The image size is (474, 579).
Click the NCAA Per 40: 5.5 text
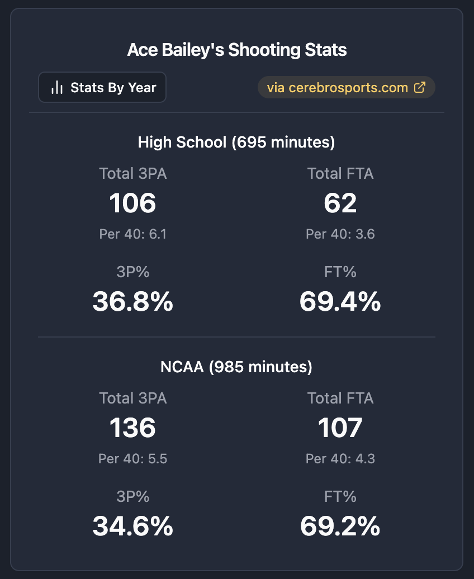click(133, 459)
